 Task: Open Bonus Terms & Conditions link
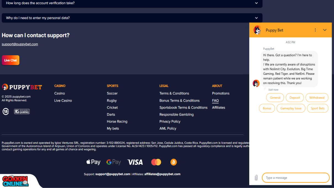coord(179,100)
